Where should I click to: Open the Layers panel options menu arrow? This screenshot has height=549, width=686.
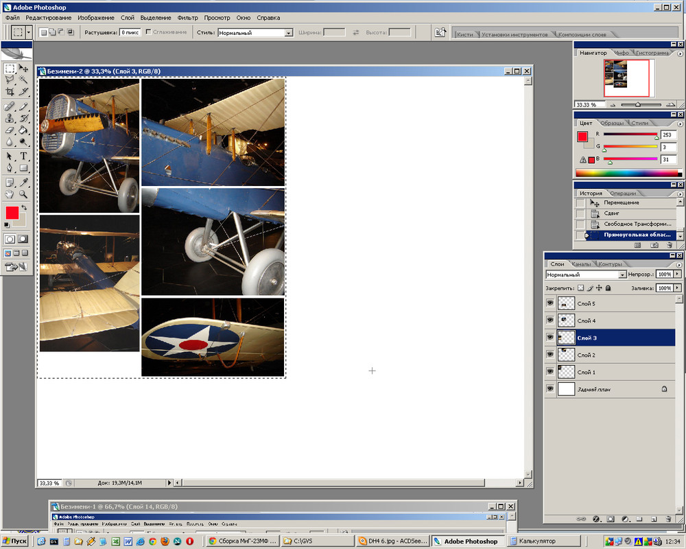[679, 265]
